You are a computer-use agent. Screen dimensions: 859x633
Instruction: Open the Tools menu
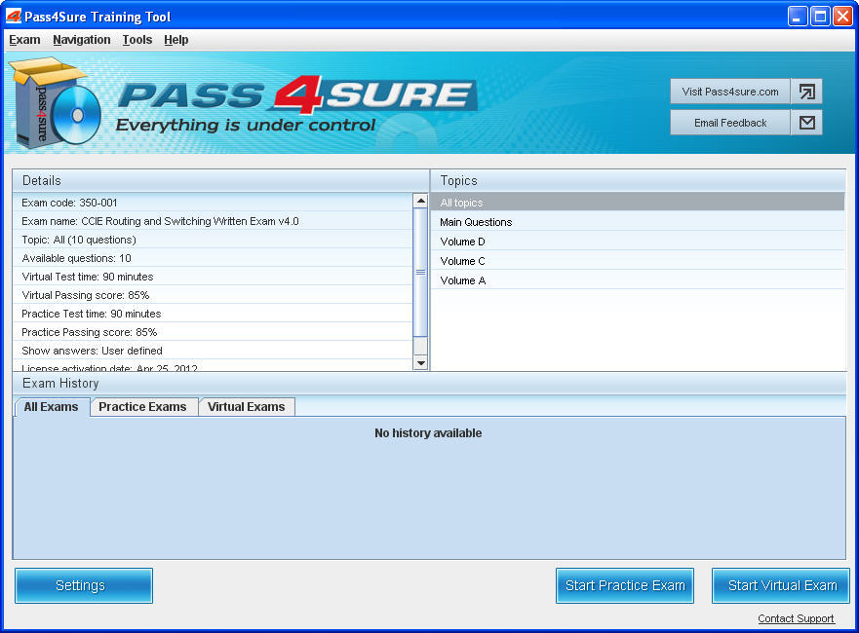(x=137, y=40)
